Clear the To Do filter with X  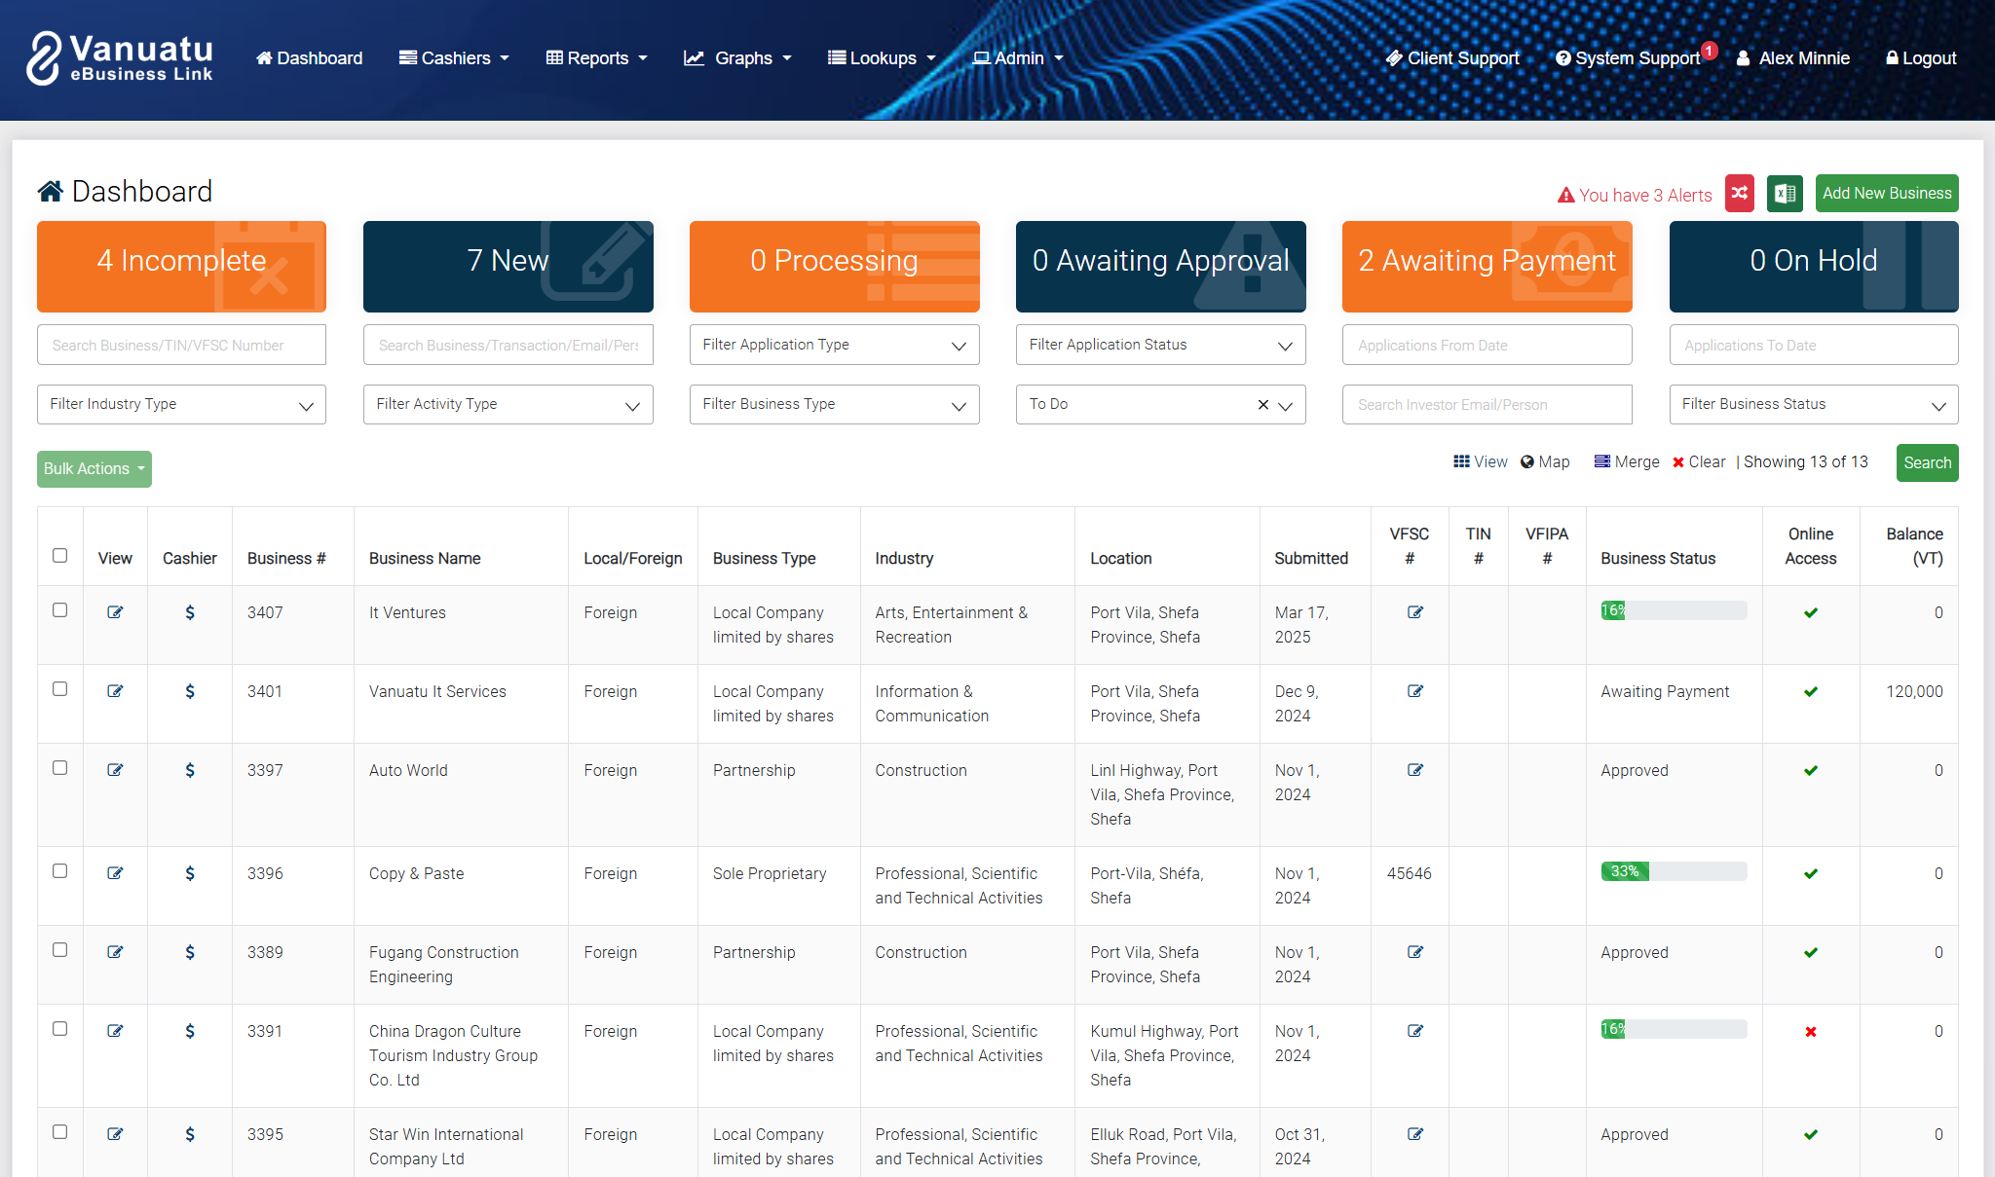(1262, 404)
